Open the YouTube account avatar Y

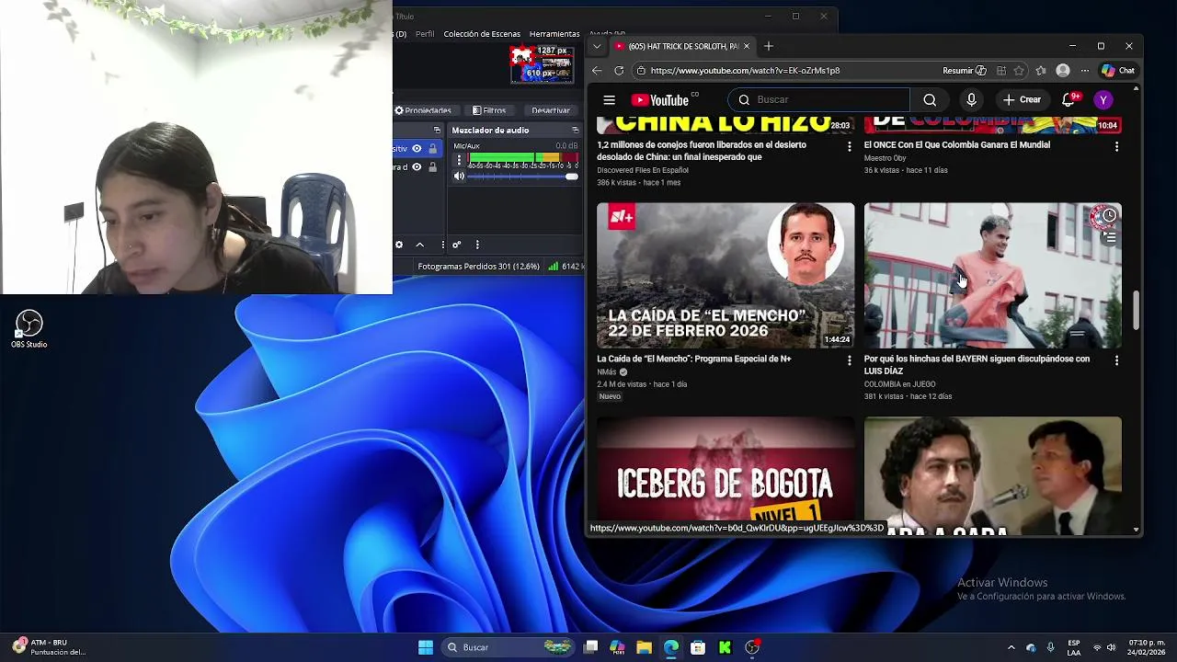pos(1103,99)
